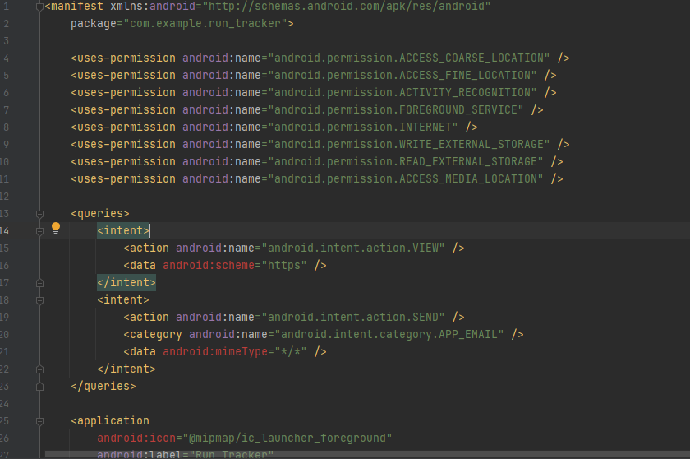Click ACTIVITY_RECOGNITION permission string
Screen dimensions: 690x459
click(x=402, y=92)
